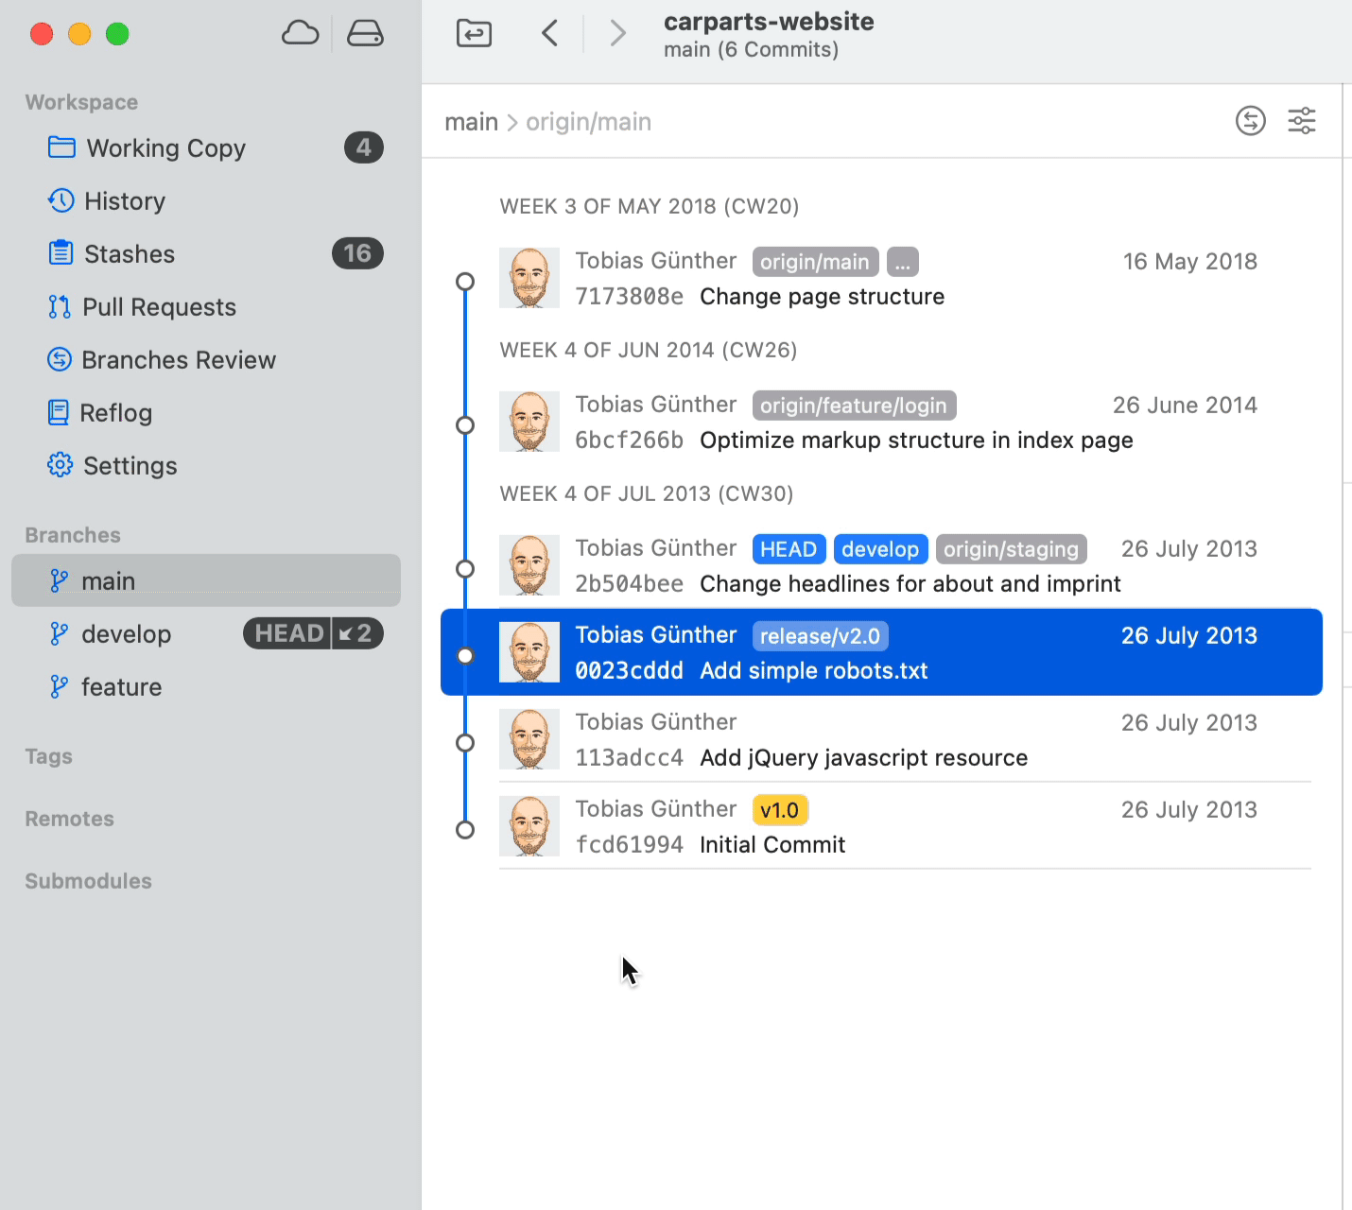This screenshot has width=1352, height=1210.
Task: Go to Pull Requests
Action: [x=159, y=307]
